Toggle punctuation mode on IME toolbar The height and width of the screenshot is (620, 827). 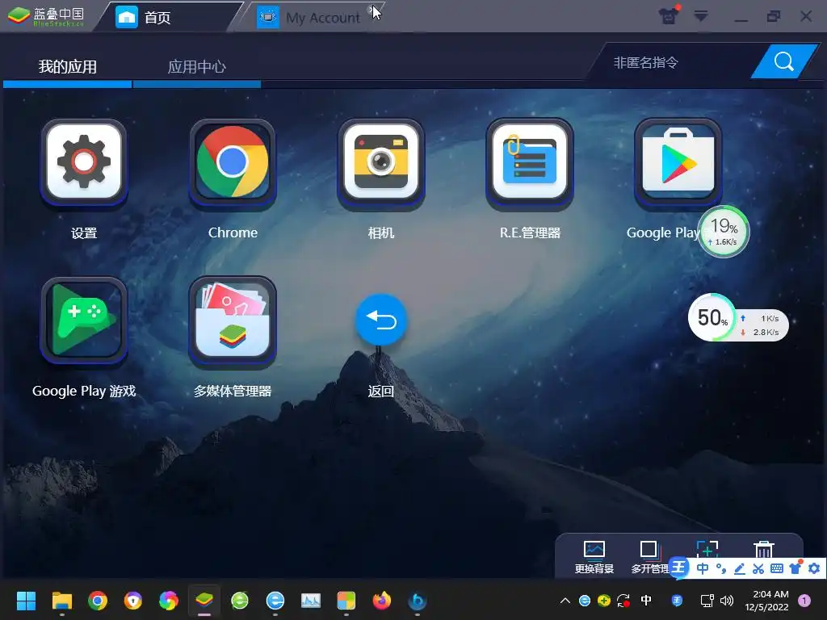pos(721,568)
